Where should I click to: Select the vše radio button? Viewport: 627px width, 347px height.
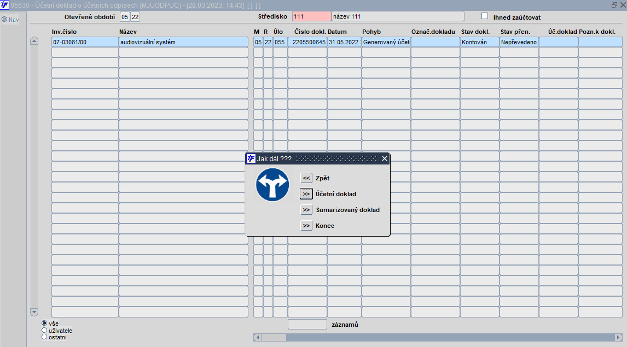[44, 323]
